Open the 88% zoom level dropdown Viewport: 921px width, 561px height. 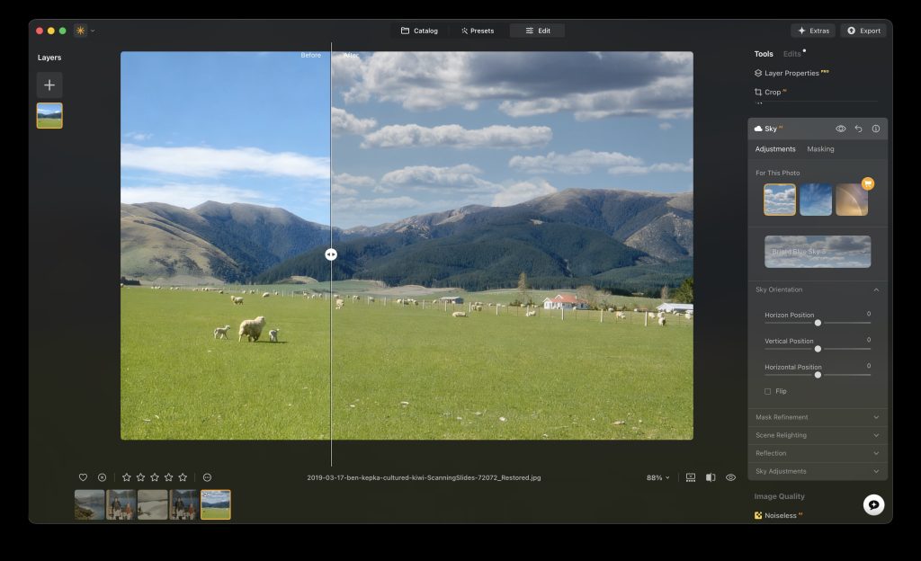(657, 477)
